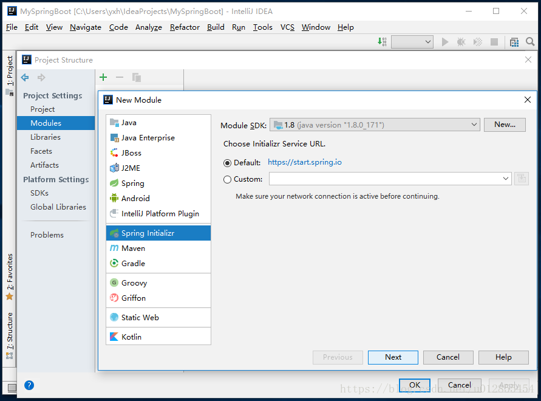Select Libraries under Project Settings
Screen dimensions: 541x401
56,137
